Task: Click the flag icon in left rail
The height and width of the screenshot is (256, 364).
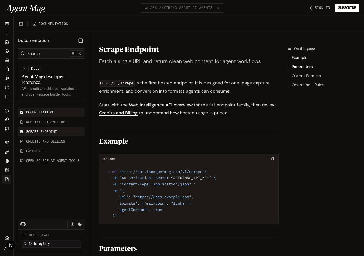Action: coord(7,129)
